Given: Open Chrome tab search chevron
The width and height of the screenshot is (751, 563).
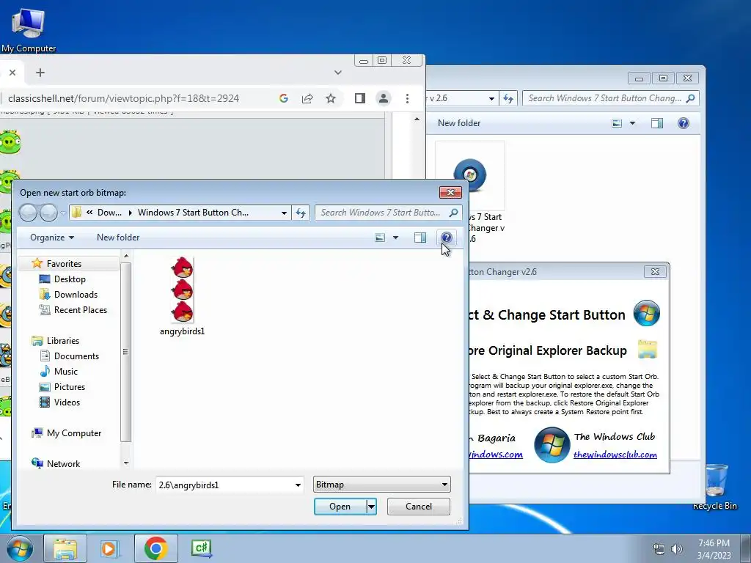Looking at the screenshot, I should click(338, 73).
